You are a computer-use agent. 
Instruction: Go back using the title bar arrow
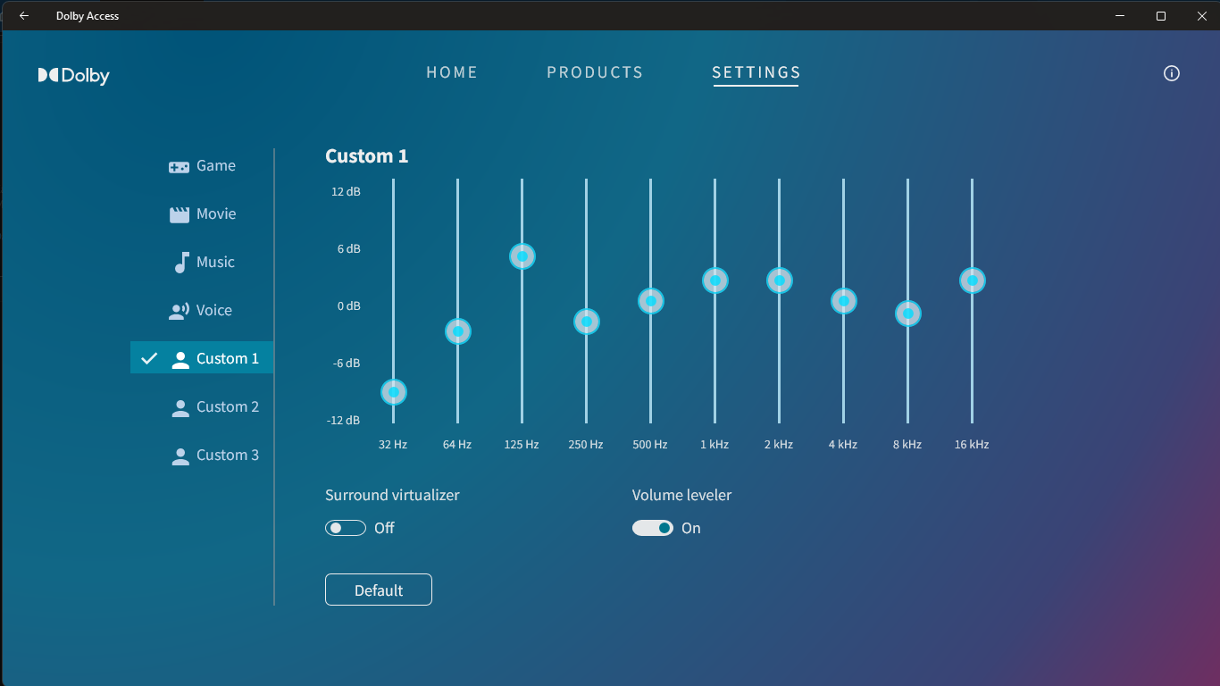(x=24, y=15)
